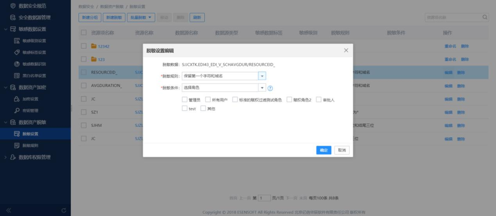Screen dimensions: 496x216
Task: Tick the 所有用户 checkbox
Action: (208, 99)
